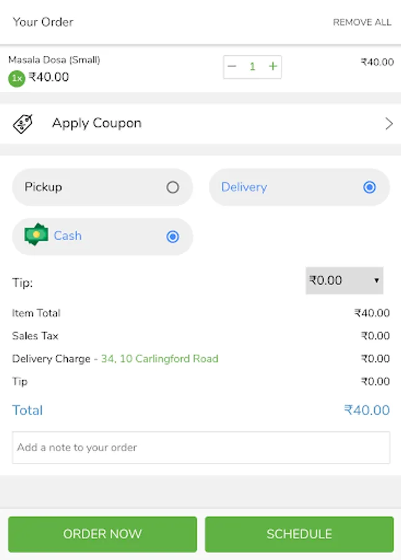Click the green 1x quantity badge
The width and height of the screenshot is (401, 560).
17,78
